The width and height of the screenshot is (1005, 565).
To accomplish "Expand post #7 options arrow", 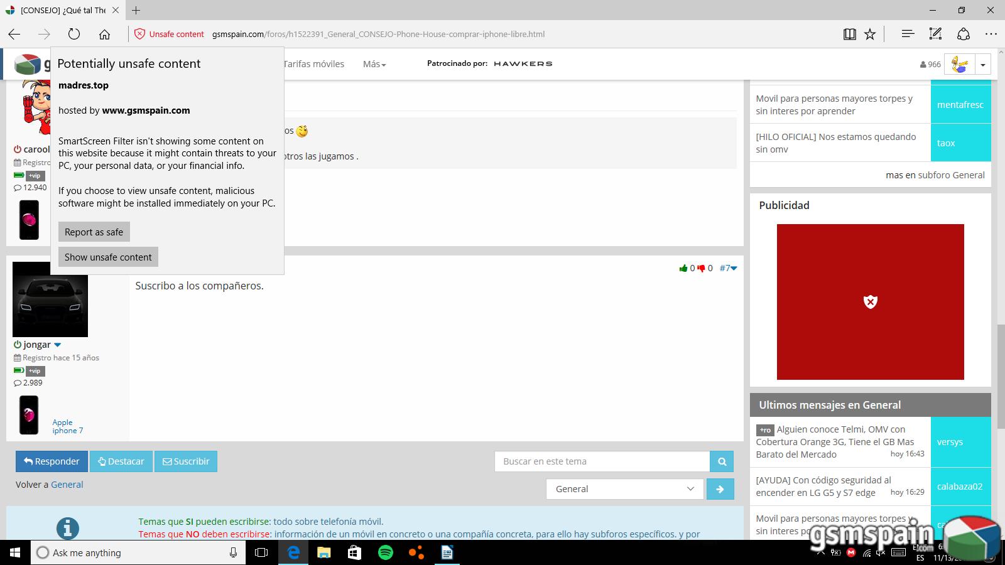I will (734, 269).
